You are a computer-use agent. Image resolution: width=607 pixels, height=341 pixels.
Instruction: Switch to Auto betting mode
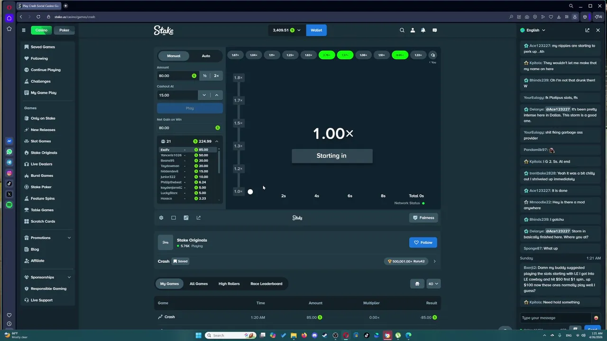[x=206, y=56]
